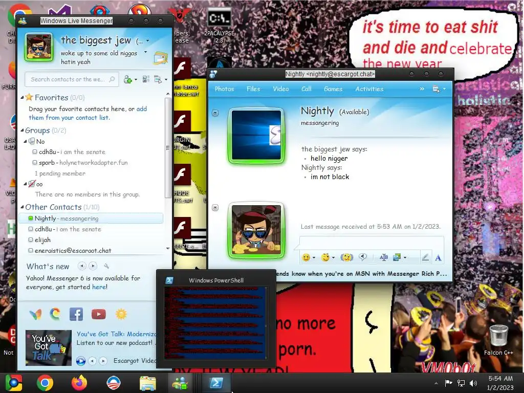Click the volume speaker tray icon
This screenshot has width=524, height=393.
point(473,383)
